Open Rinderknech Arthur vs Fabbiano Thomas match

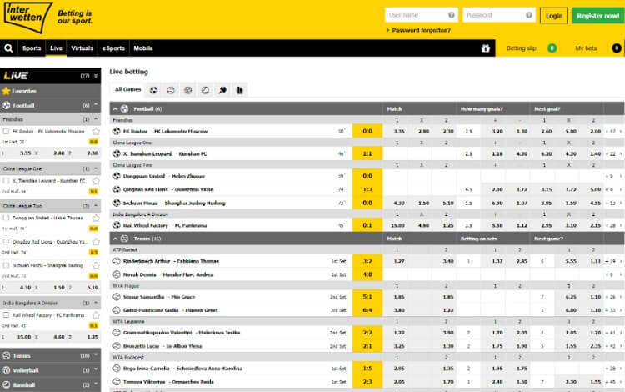tap(171, 261)
